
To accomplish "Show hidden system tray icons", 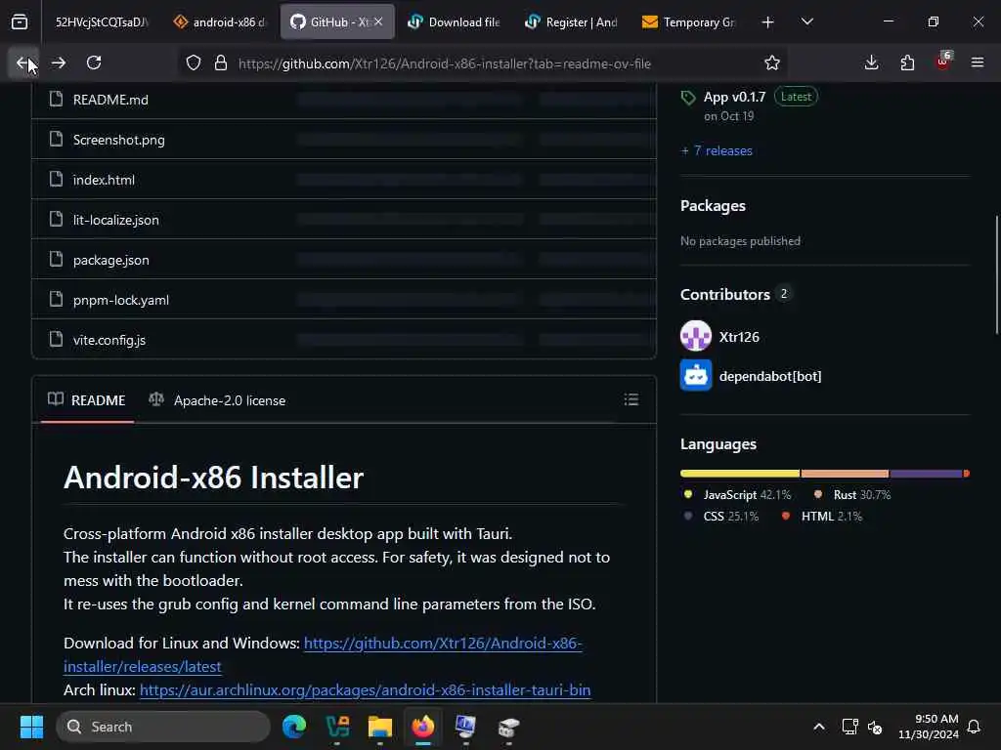I will point(819,727).
